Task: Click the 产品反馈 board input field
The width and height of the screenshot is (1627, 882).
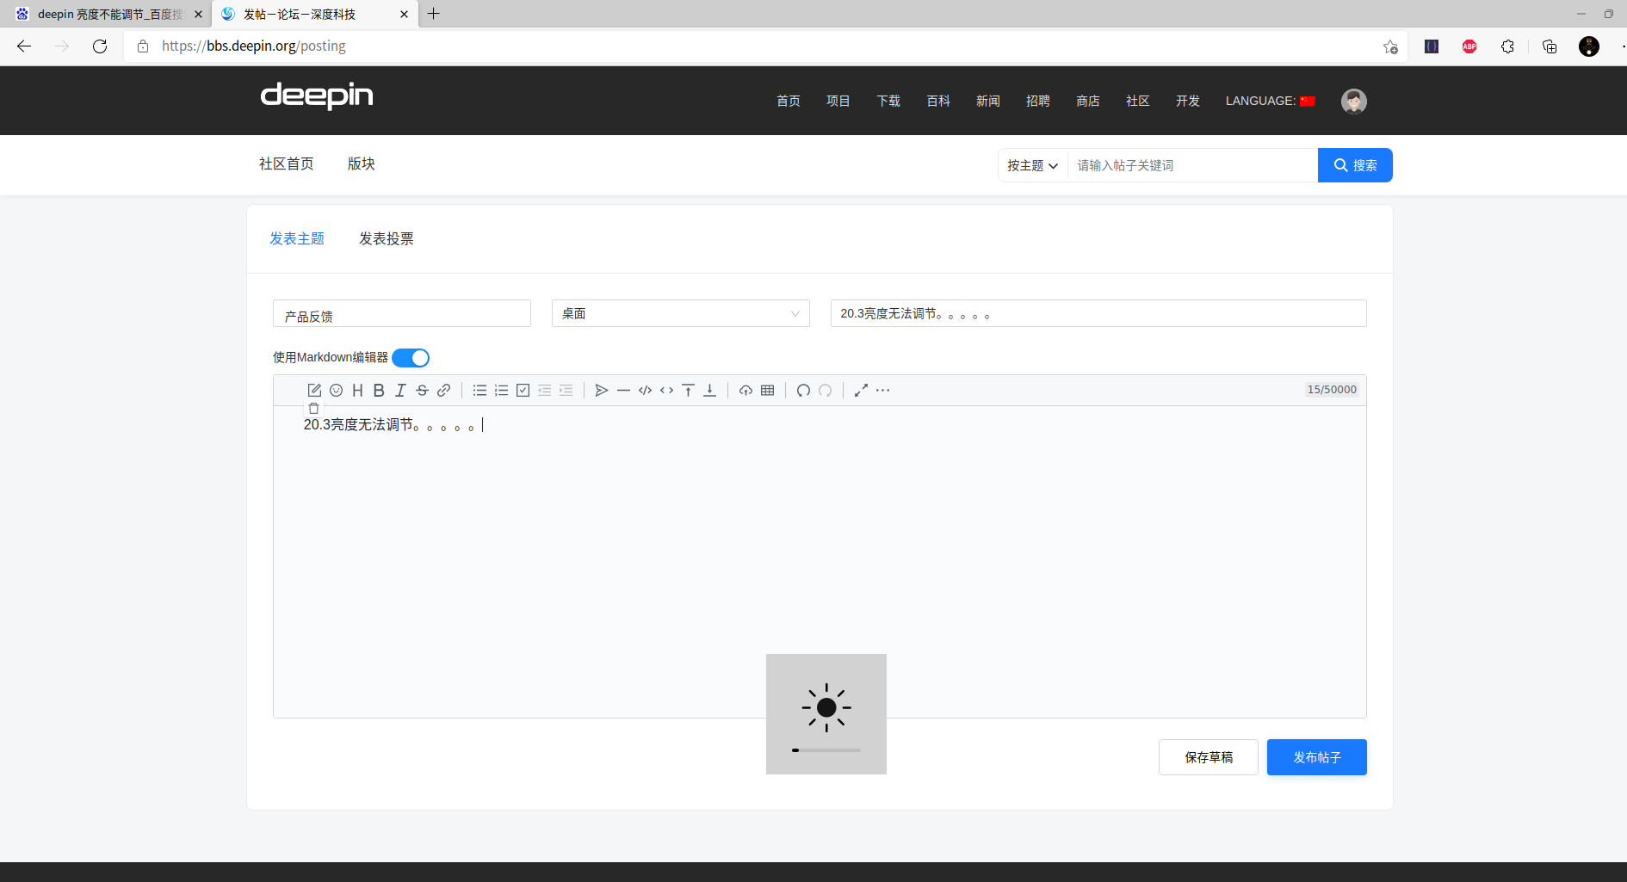Action: (x=402, y=313)
